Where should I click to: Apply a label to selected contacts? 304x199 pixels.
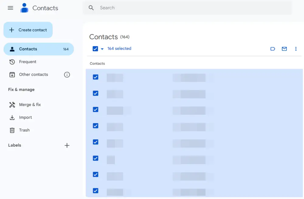pos(273,49)
